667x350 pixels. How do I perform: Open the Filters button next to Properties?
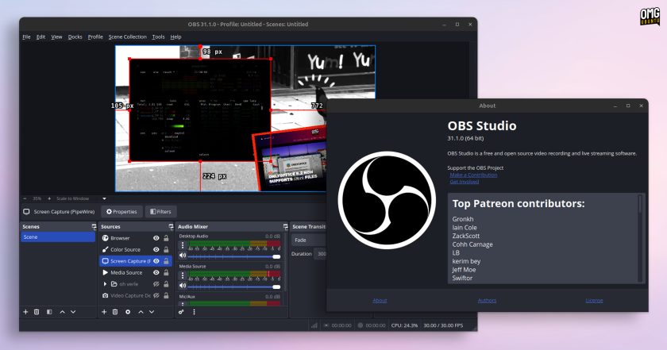pyautogui.click(x=160, y=212)
